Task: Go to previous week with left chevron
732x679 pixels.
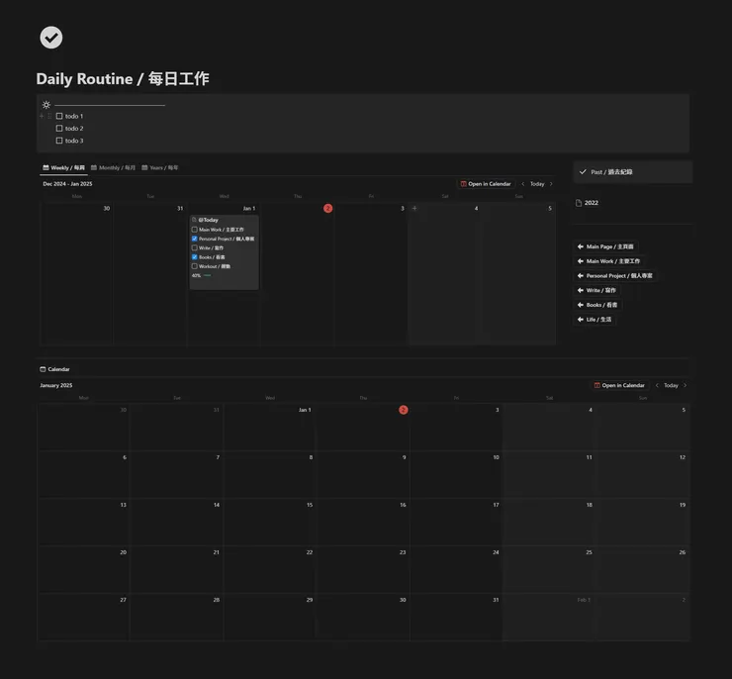Action: coord(523,184)
